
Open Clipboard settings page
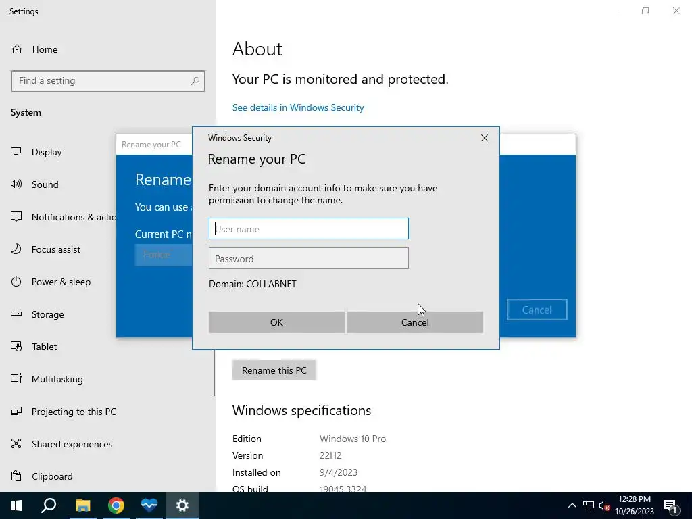[52, 476]
